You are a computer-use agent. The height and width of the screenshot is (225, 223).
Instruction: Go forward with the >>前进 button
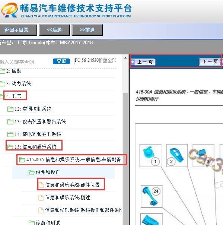tap(87, 30)
